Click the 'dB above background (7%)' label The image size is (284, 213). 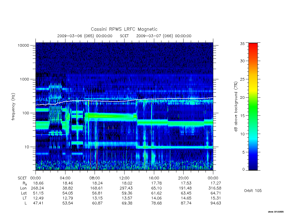pyautogui.click(x=236, y=107)
